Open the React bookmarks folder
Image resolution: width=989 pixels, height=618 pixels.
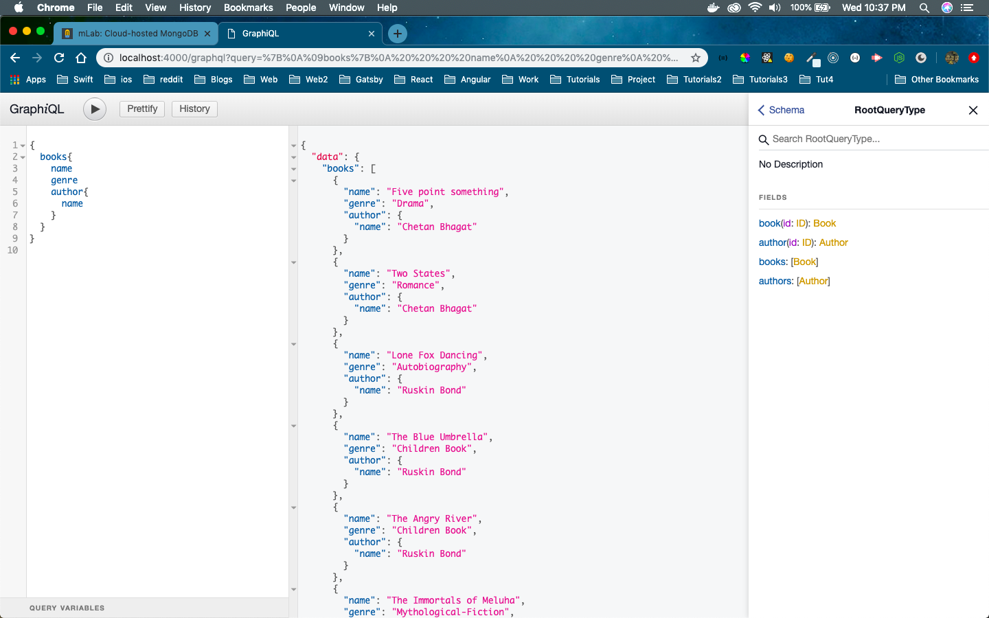click(413, 80)
